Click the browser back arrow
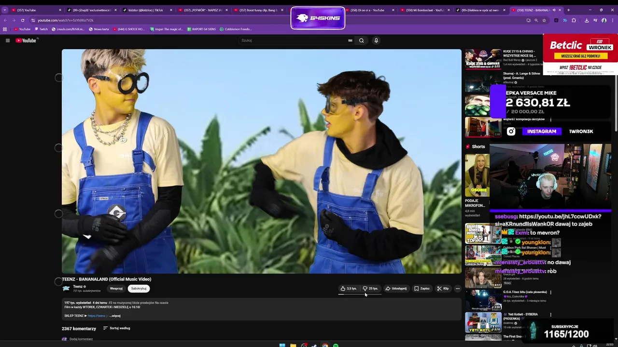Viewport: 618px width, 347px height. [5, 20]
